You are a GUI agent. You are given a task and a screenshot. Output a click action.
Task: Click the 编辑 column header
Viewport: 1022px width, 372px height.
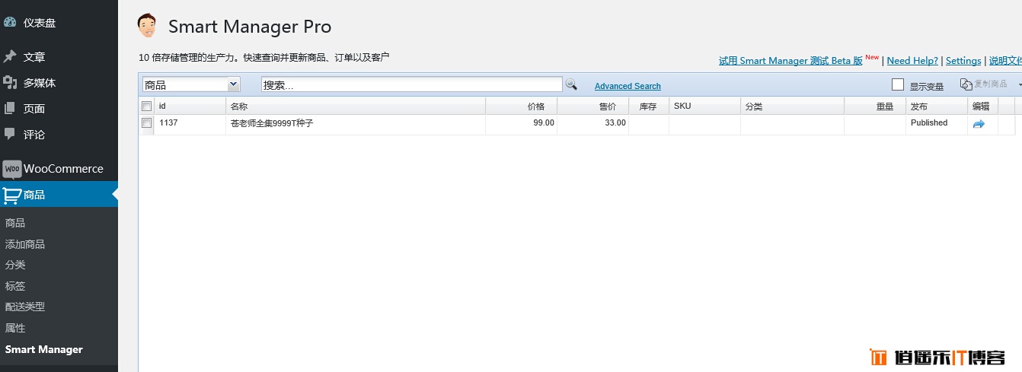click(982, 107)
